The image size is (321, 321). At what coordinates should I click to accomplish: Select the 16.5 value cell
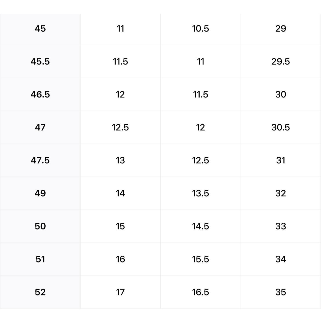200,292
